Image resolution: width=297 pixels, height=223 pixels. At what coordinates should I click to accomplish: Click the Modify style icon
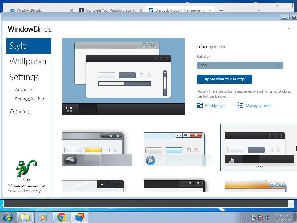(x=200, y=105)
